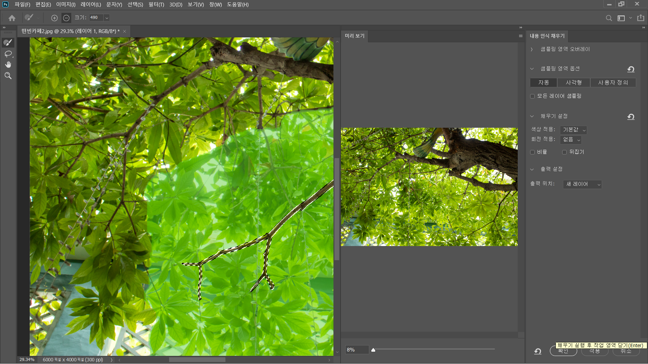Screen dimensions: 648x364
Task: Open 색상 적용 dropdown
Action: point(573,130)
